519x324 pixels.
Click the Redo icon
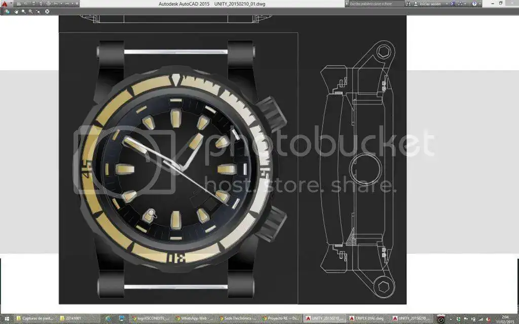point(68,4)
